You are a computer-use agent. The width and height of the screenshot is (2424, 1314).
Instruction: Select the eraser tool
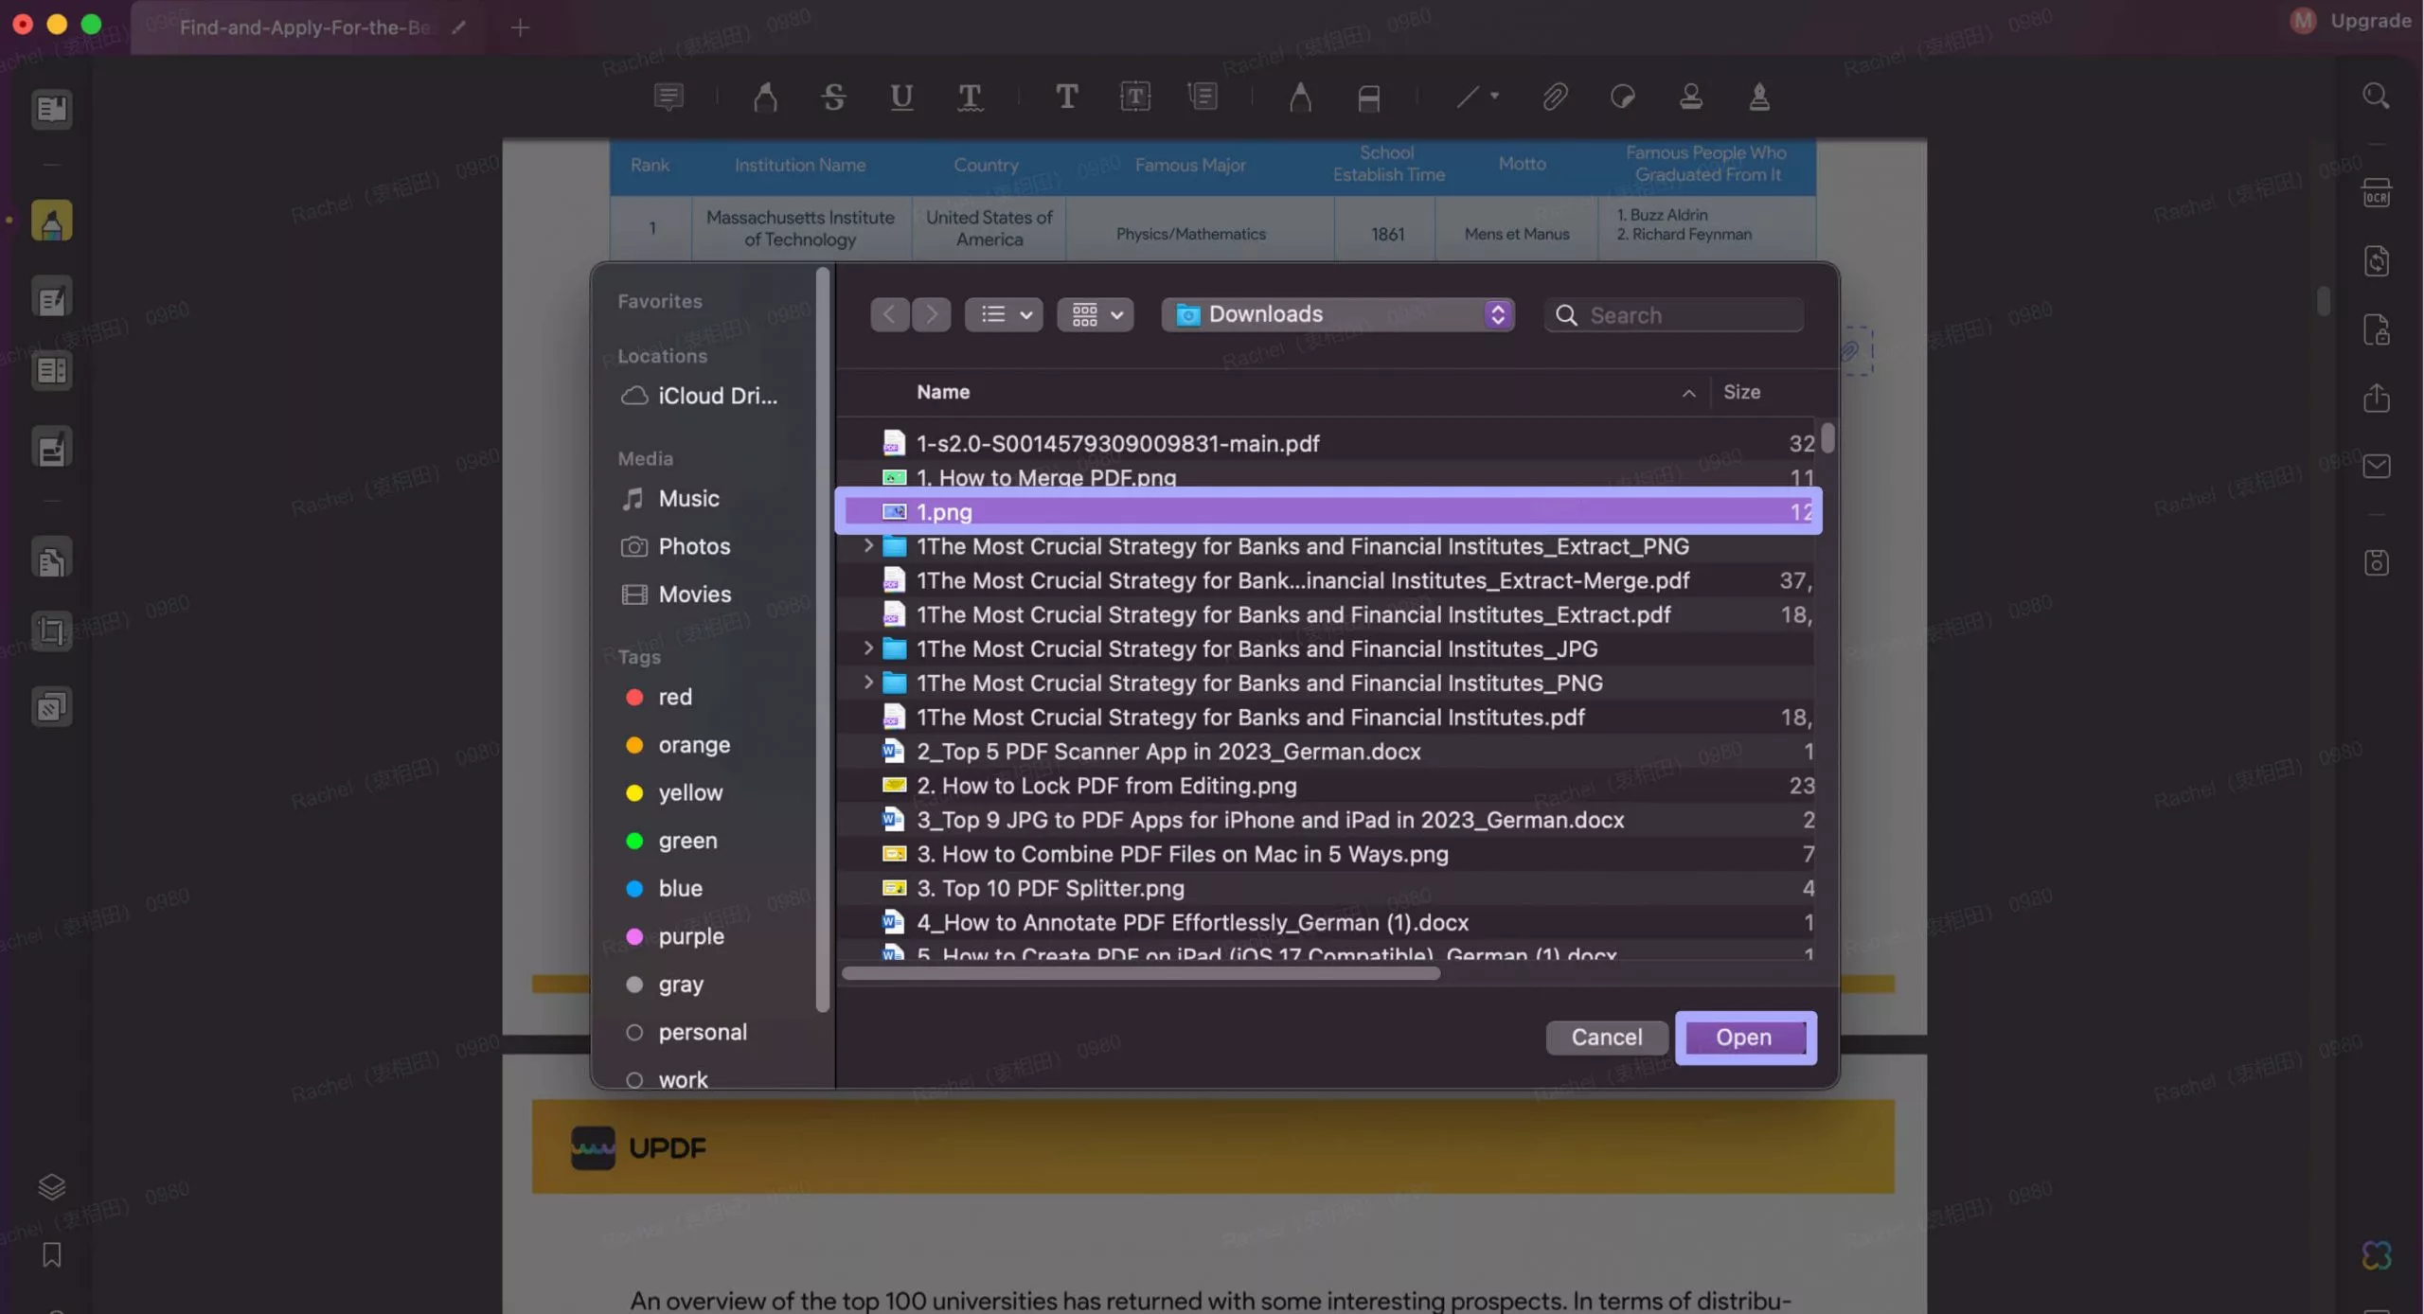1368,97
